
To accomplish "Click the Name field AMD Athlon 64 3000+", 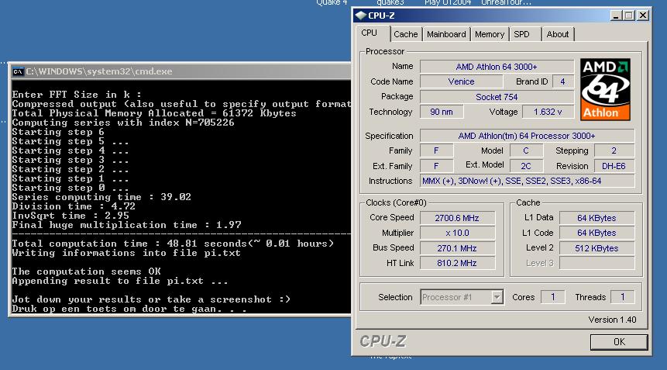I will pyautogui.click(x=497, y=67).
